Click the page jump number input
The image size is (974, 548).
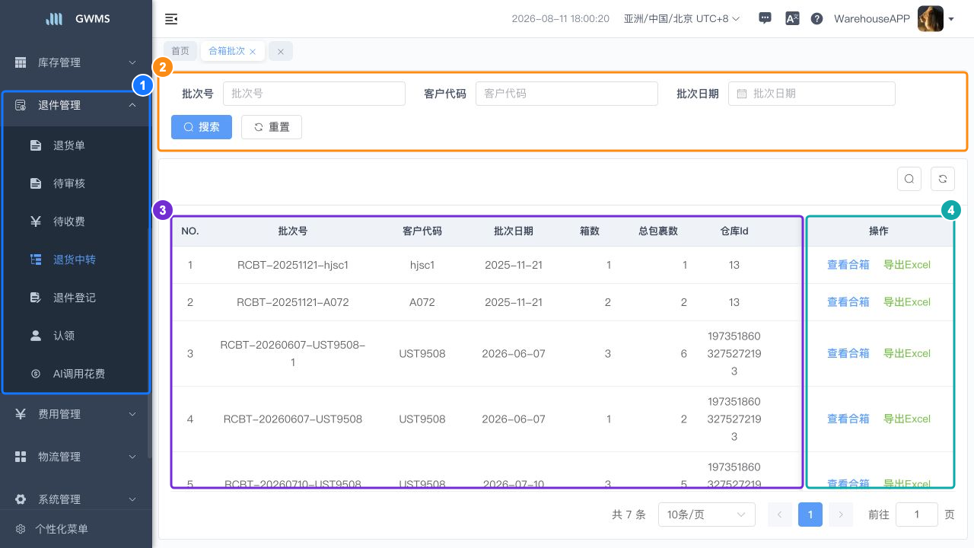[x=916, y=515]
